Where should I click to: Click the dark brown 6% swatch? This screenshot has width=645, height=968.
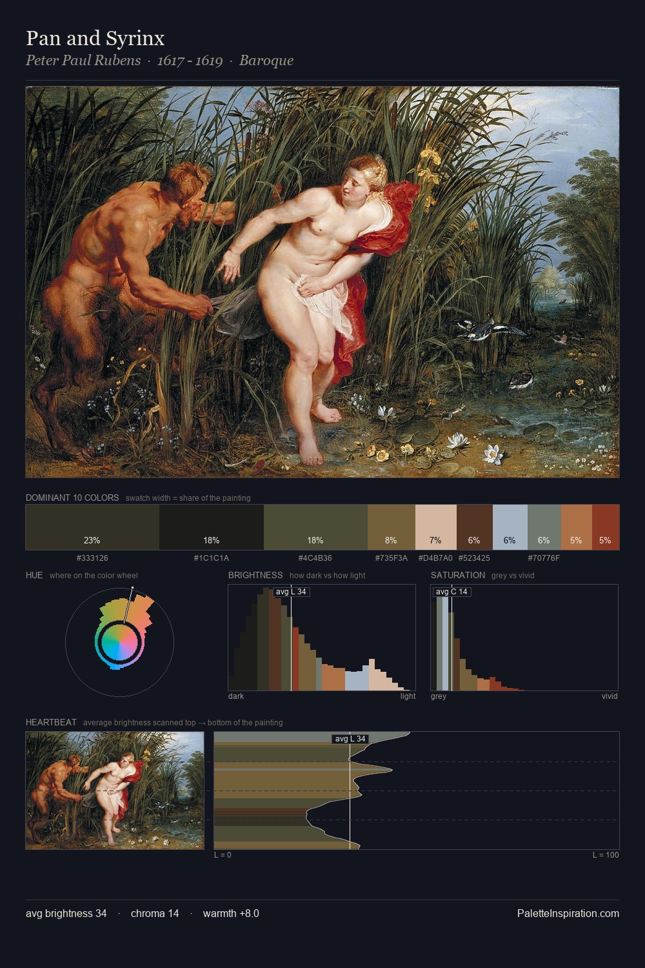click(x=475, y=527)
